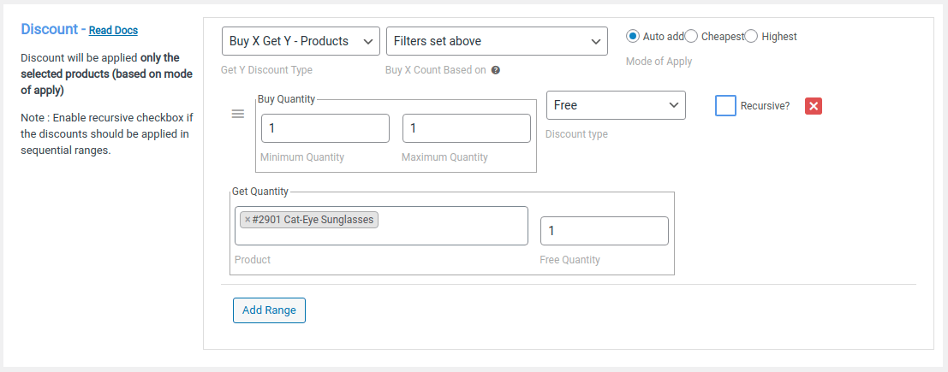Viewport: 948px width, 372px height.
Task: Select the Highest radio option
Action: (x=752, y=36)
